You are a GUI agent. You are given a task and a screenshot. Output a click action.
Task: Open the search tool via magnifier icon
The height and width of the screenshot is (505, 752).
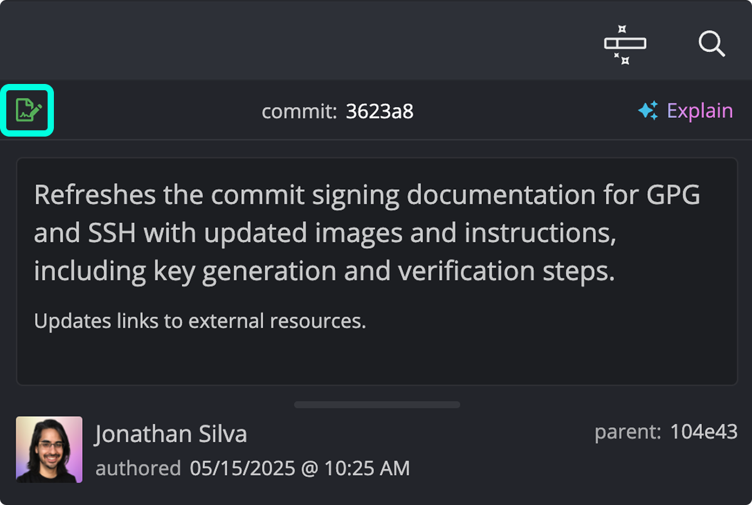coord(712,44)
